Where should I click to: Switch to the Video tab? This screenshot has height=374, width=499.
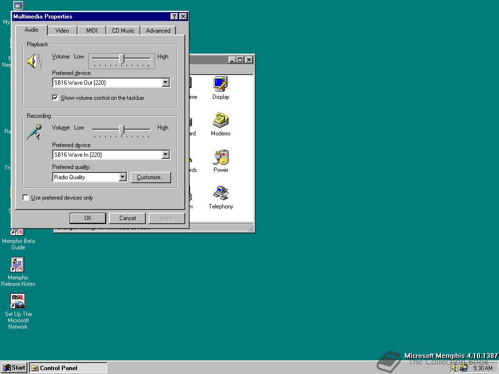pos(62,31)
